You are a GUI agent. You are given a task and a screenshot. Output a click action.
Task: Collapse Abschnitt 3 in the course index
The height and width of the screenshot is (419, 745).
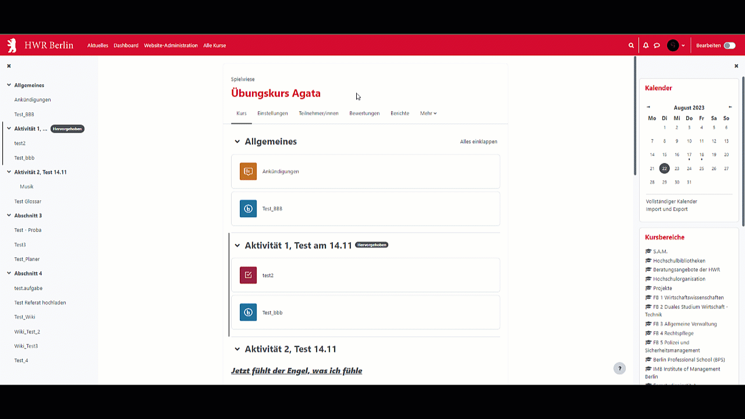pos(9,215)
